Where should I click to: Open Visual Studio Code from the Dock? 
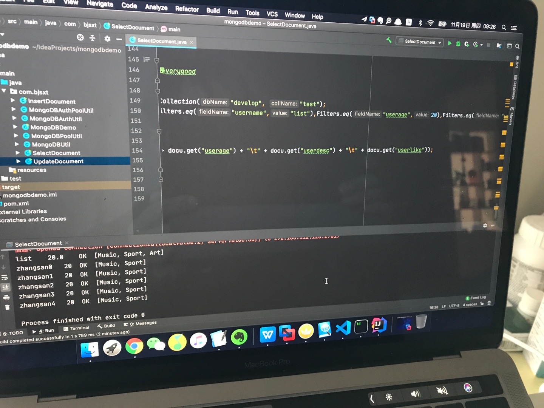point(343,327)
